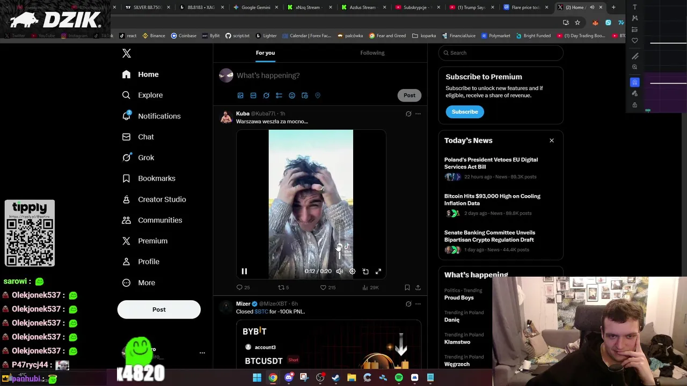Open Creator Studio
687x386 pixels.
154,199
